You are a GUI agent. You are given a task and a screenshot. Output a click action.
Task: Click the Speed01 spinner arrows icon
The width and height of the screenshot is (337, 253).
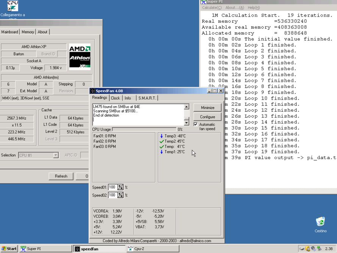click(x=120, y=187)
